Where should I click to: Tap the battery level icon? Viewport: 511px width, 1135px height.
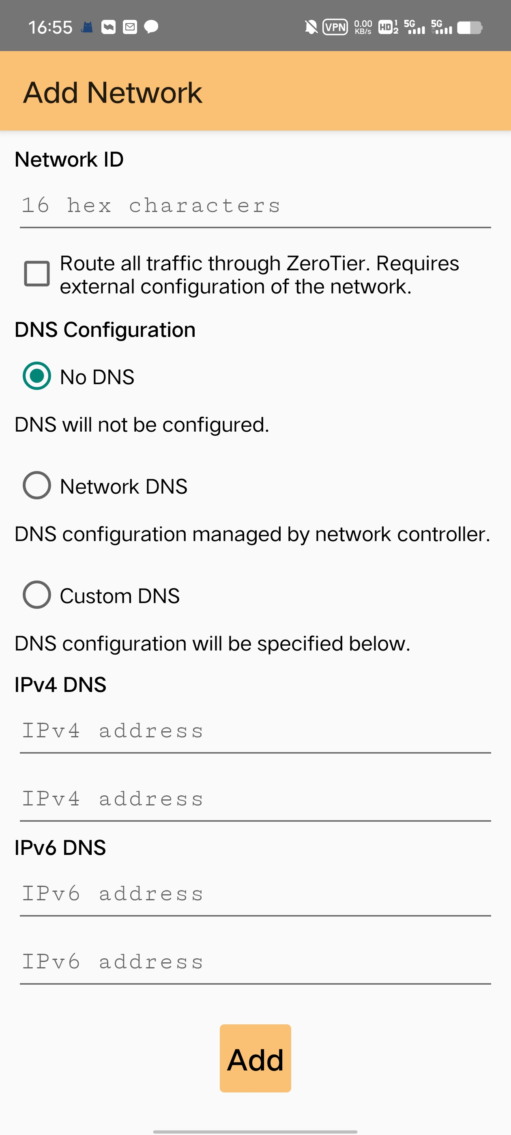click(x=470, y=28)
